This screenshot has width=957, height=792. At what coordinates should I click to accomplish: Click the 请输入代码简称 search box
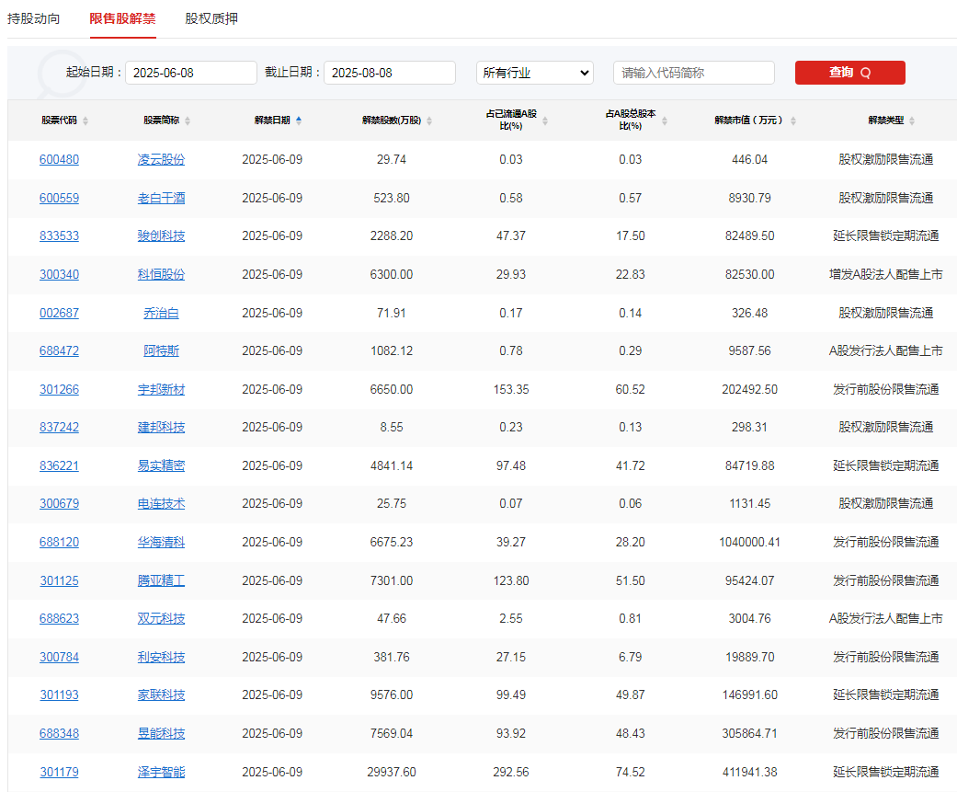[693, 73]
